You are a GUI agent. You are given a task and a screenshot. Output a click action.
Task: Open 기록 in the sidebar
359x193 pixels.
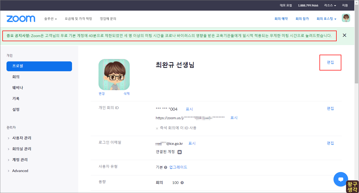(x=16, y=99)
